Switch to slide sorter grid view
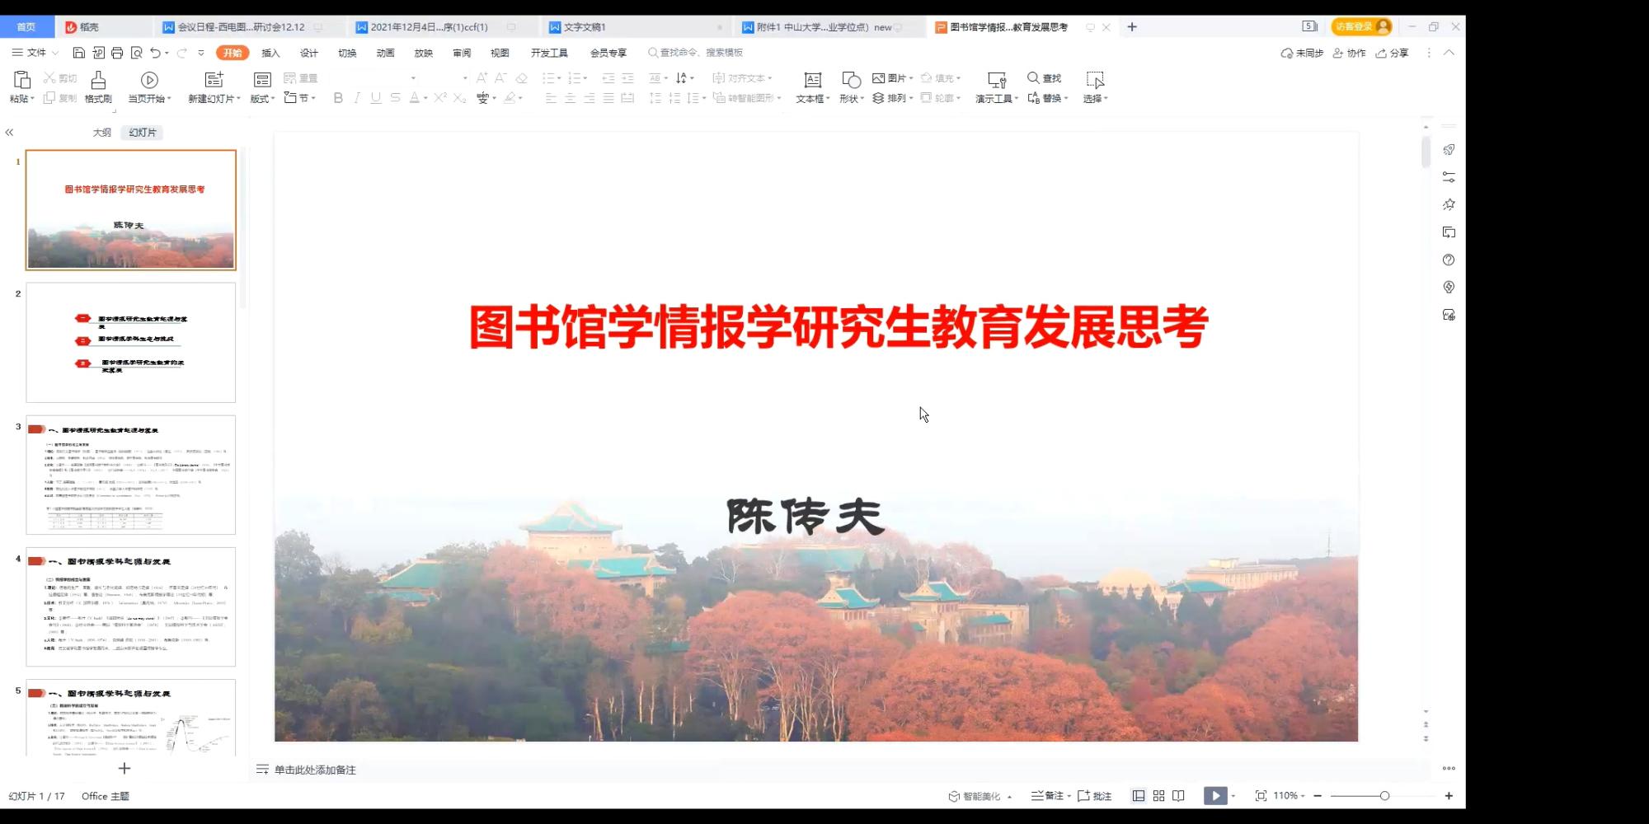 point(1158,796)
